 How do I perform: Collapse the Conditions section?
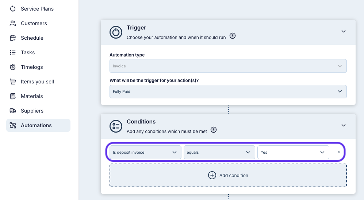coord(343,125)
